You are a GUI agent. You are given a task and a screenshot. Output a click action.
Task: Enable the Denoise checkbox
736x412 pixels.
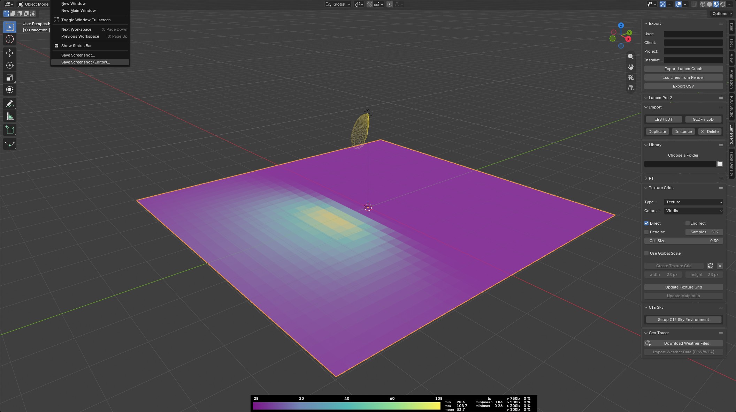(x=646, y=232)
